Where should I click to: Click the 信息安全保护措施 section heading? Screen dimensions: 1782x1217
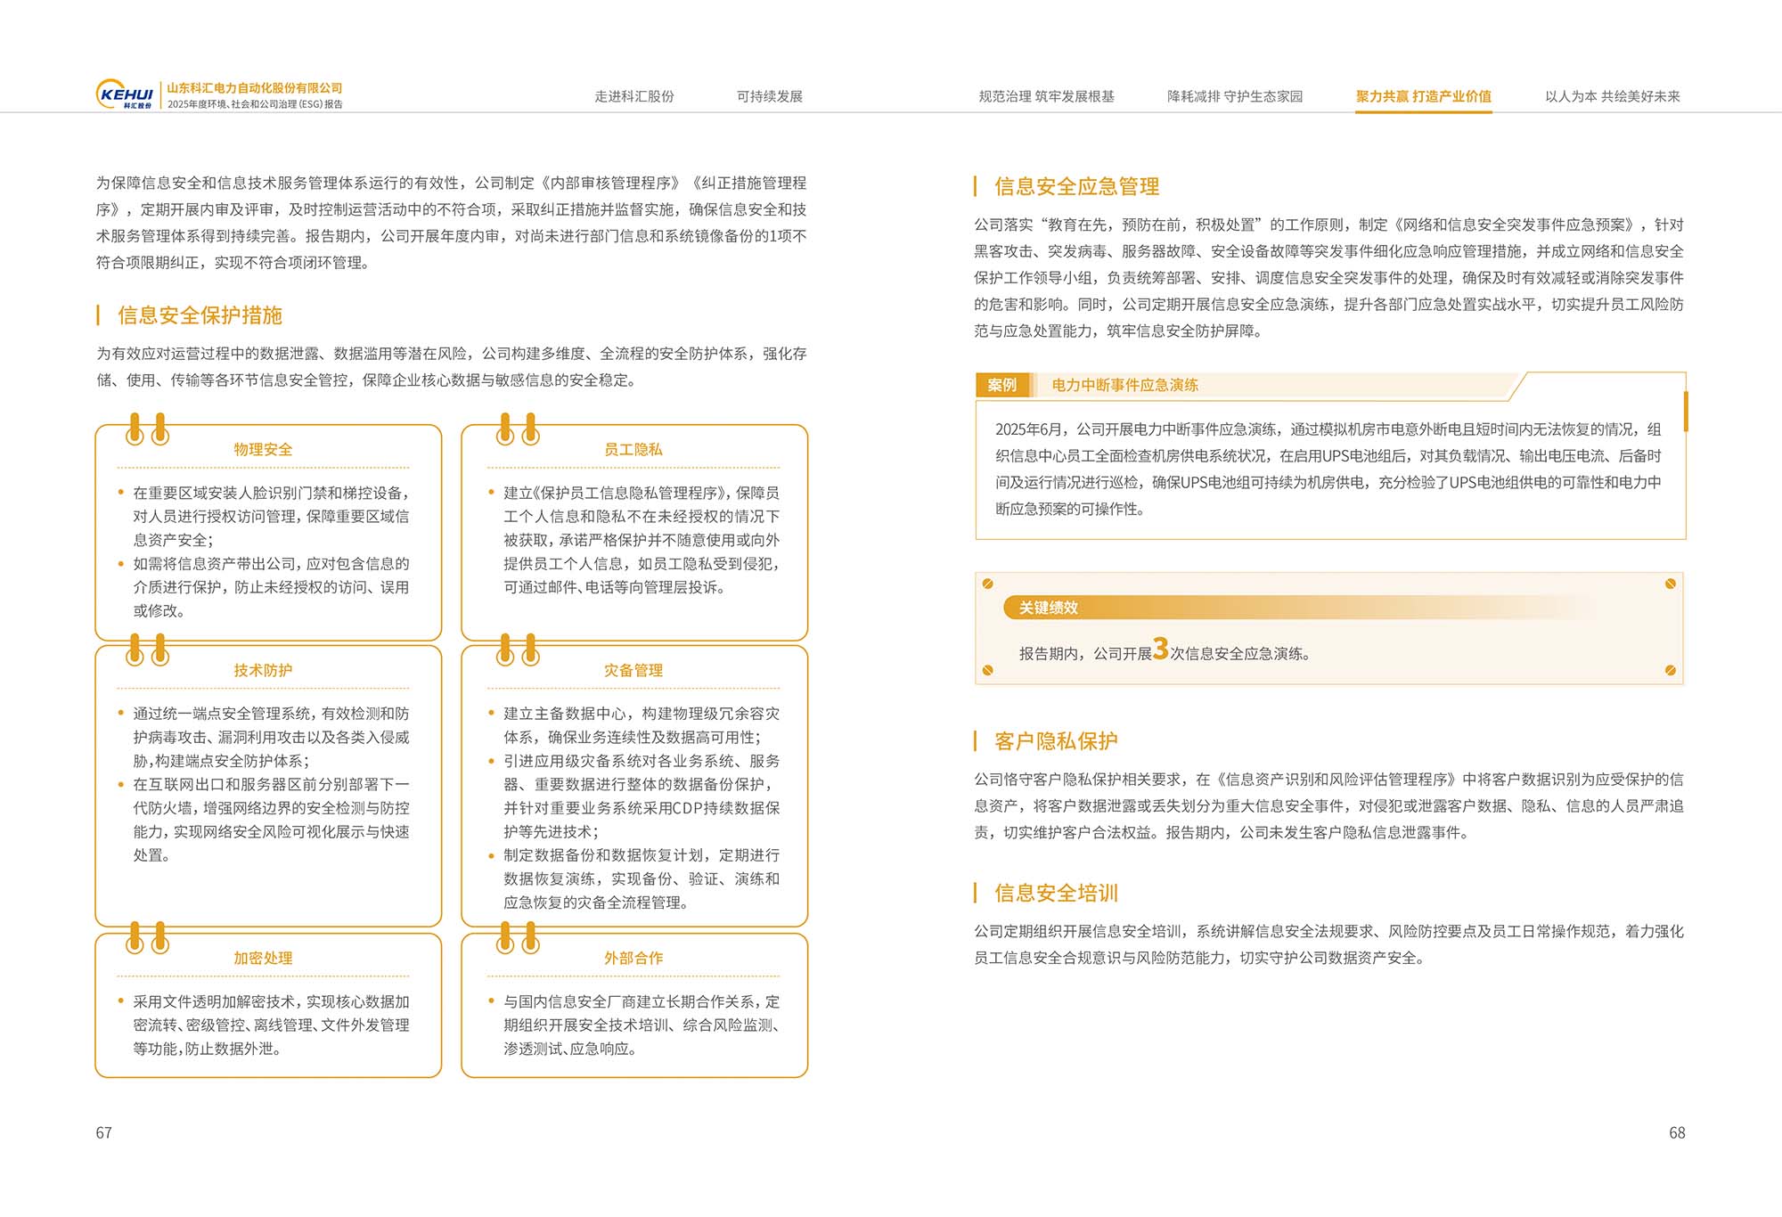click(x=200, y=315)
